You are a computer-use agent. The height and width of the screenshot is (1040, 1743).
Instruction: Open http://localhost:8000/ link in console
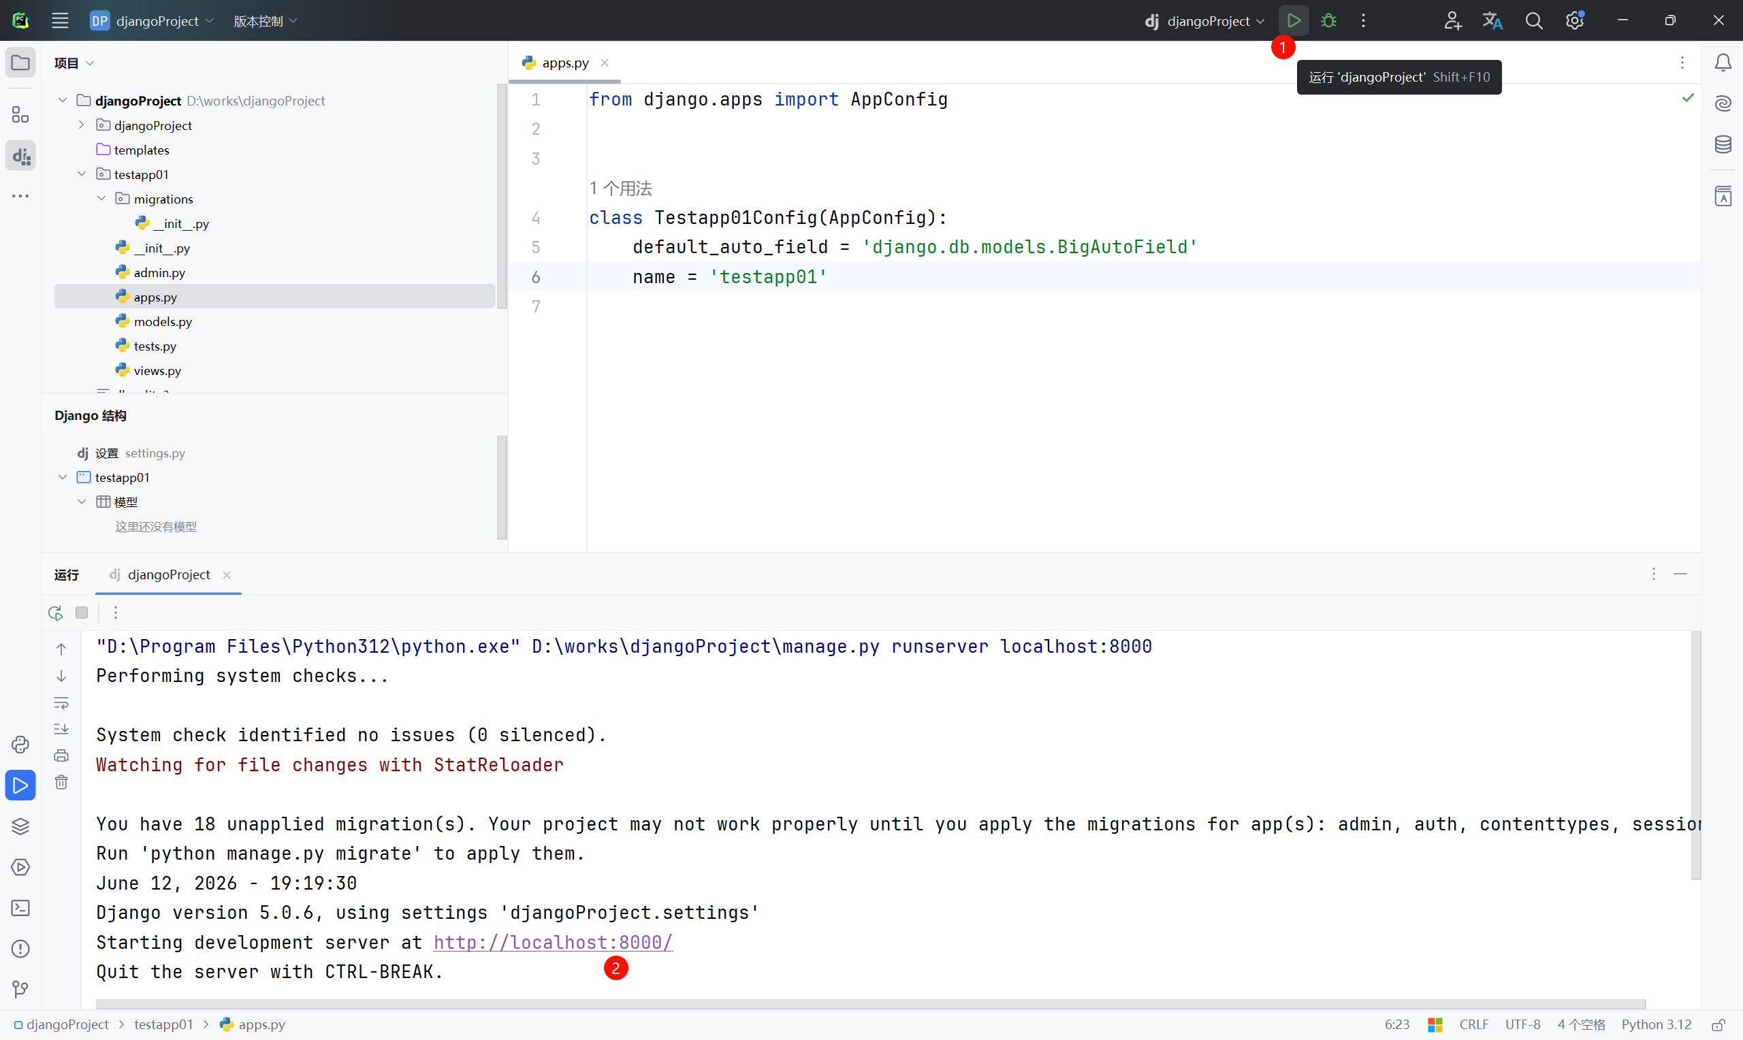click(553, 942)
